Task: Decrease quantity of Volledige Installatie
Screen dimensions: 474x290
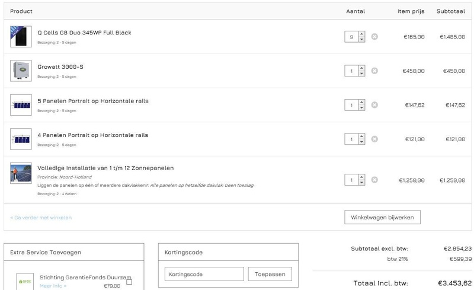Action: [361, 183]
